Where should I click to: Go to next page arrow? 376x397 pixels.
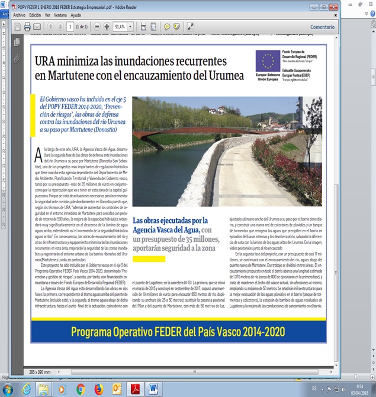click(60, 26)
